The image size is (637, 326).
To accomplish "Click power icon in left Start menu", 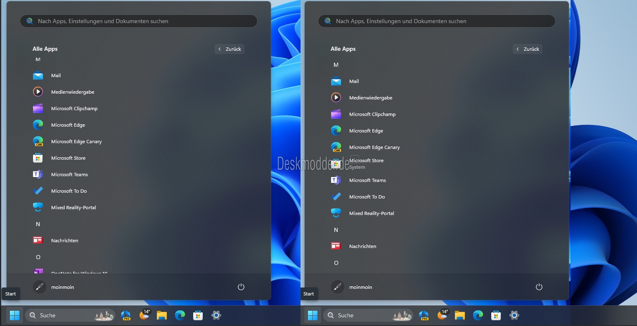I will (241, 287).
